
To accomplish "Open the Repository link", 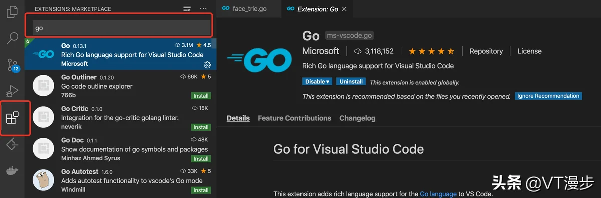I will tap(486, 51).
